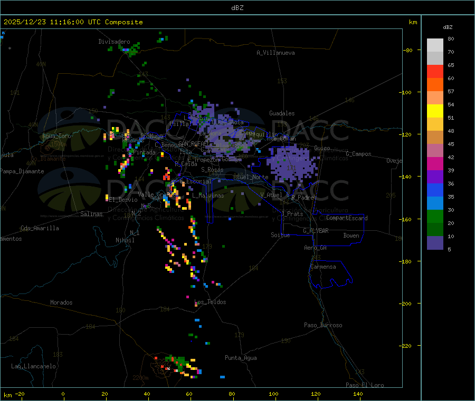
Task: Click the V_Atuel label
Action: pyautogui.click(x=271, y=195)
